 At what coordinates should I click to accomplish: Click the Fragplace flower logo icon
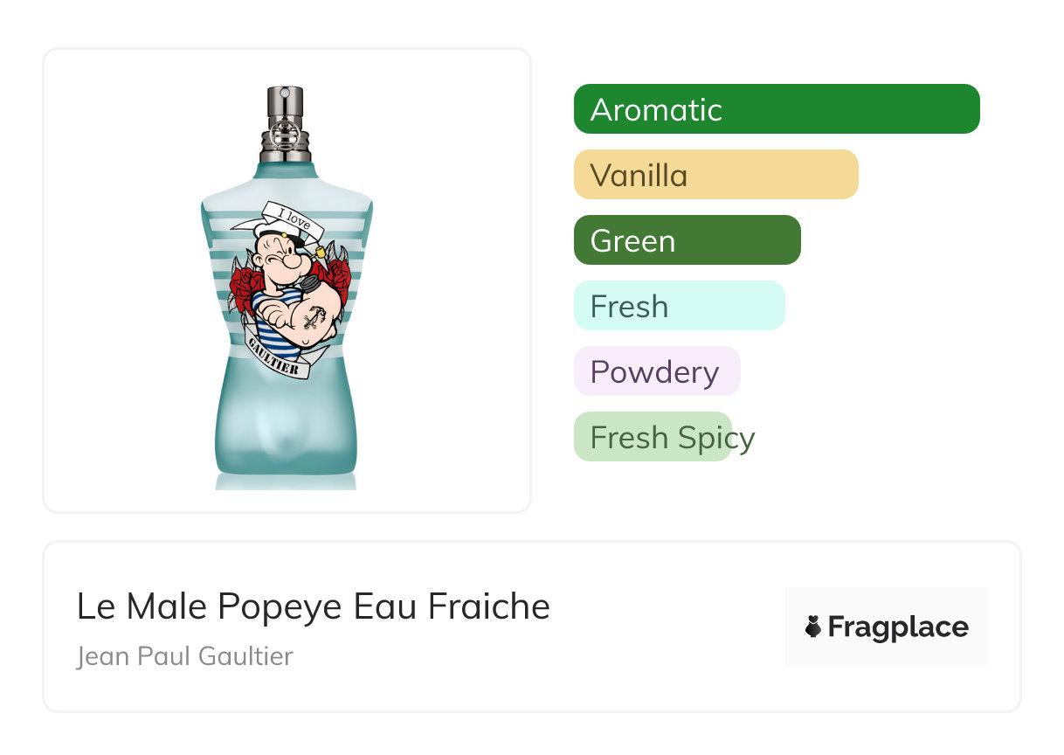813,627
